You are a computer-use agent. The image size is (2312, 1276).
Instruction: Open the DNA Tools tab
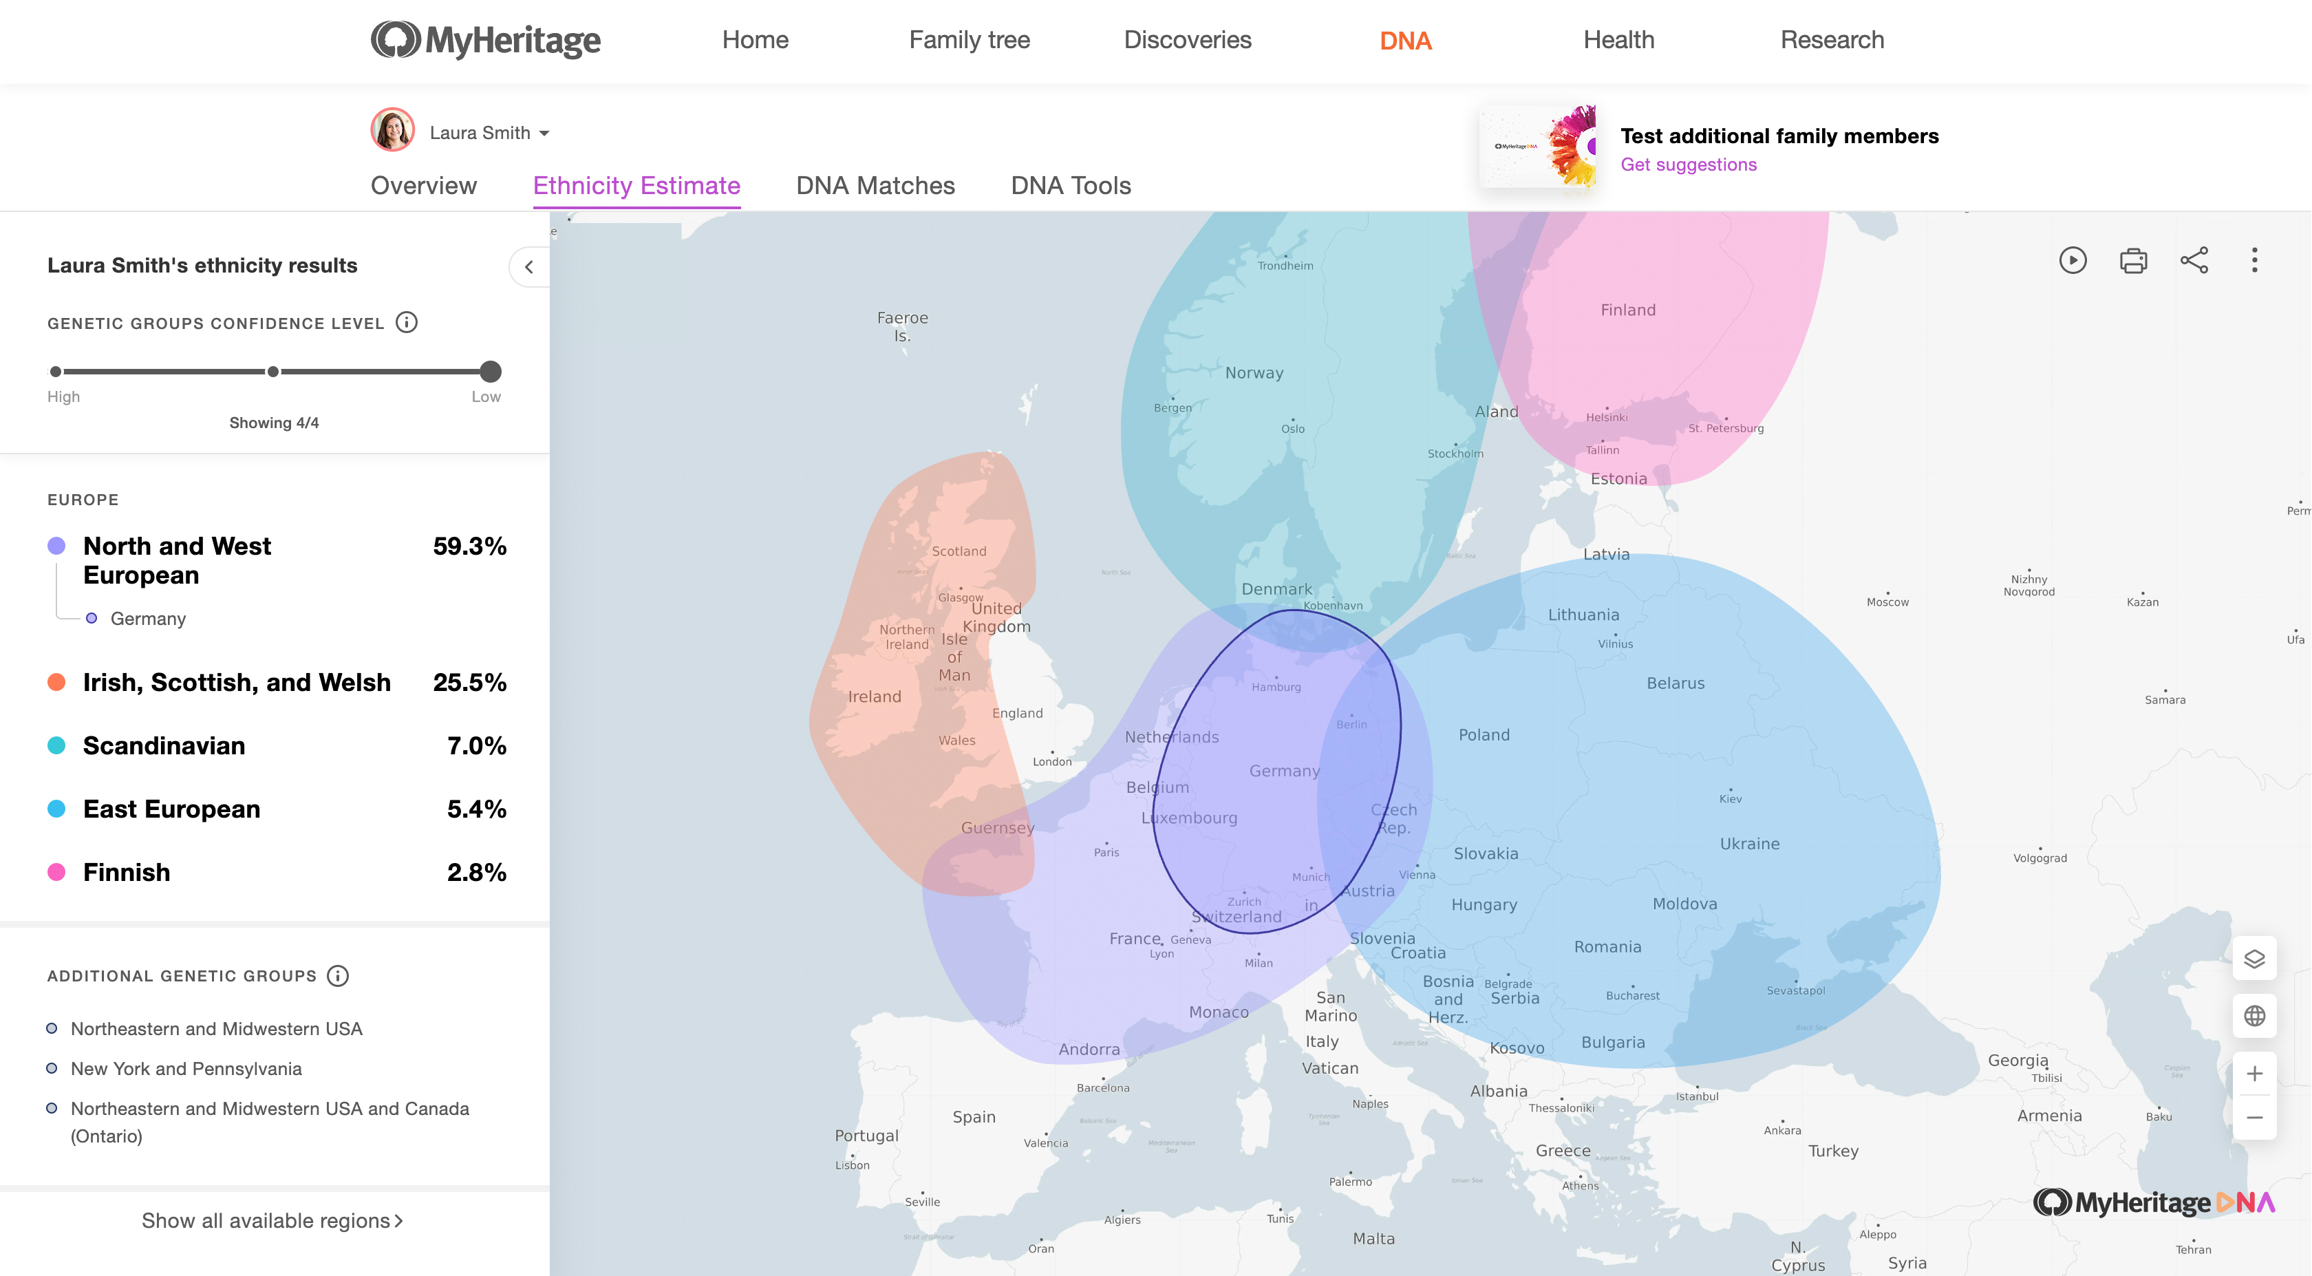(x=1071, y=186)
